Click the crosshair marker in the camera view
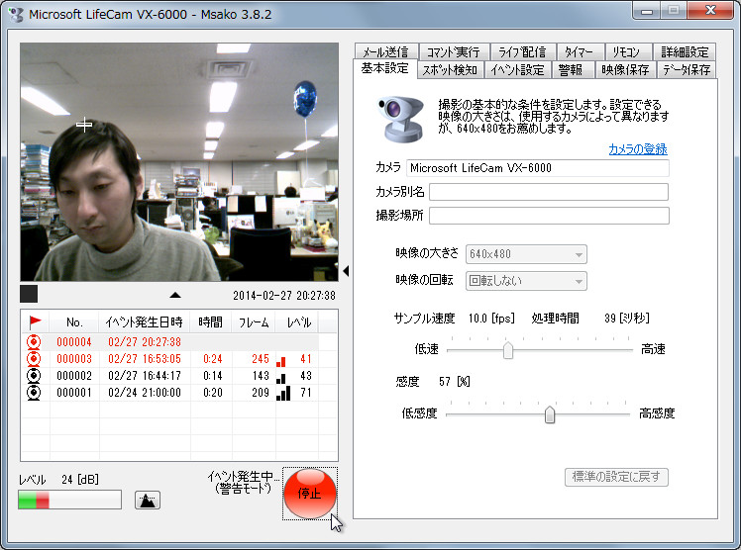Viewport: 741px width, 550px height. click(84, 125)
